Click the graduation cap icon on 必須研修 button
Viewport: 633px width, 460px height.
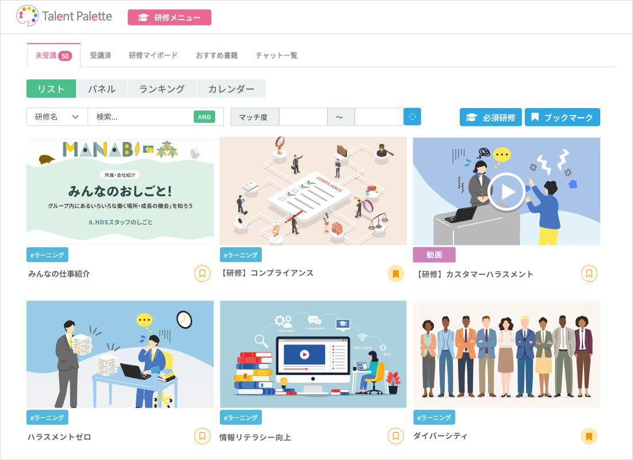pyautogui.click(x=470, y=117)
